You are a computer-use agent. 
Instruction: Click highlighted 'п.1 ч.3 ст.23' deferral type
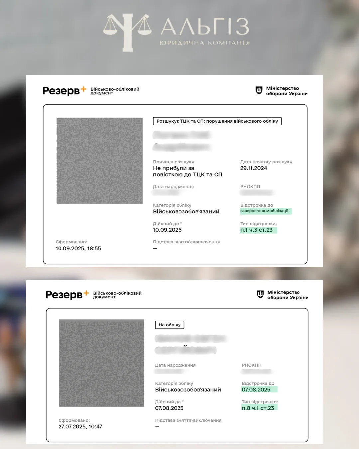258,230
